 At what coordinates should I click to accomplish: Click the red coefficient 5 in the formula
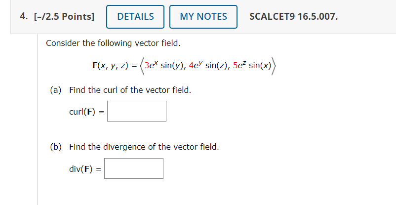click(235, 66)
